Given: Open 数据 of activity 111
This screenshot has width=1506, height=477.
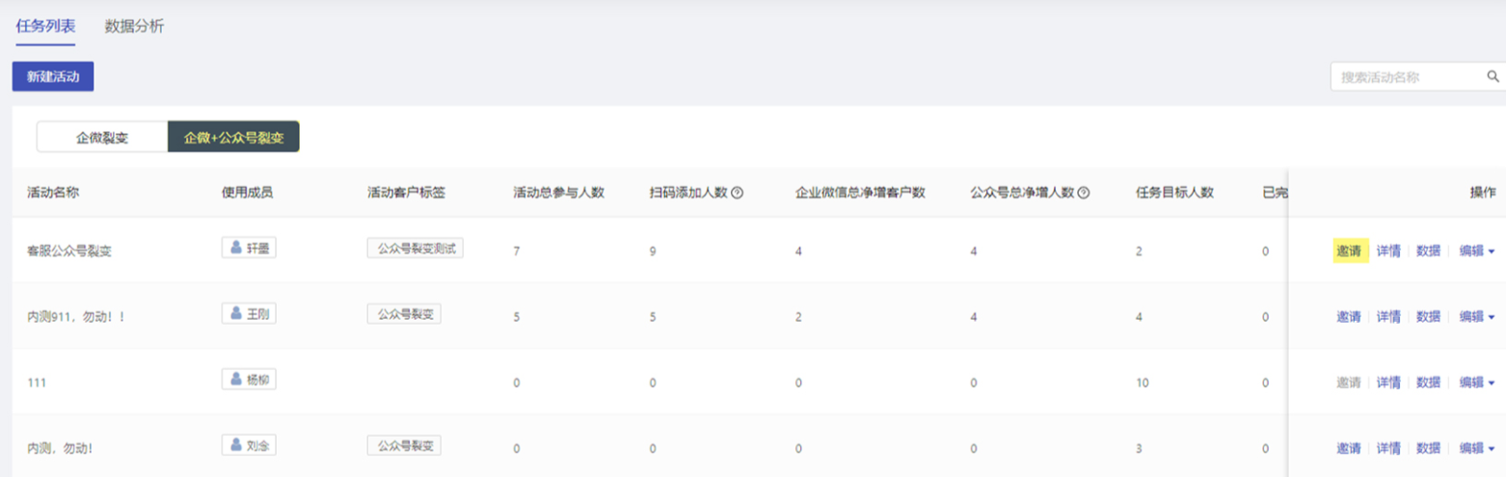Looking at the screenshot, I should tap(1428, 383).
